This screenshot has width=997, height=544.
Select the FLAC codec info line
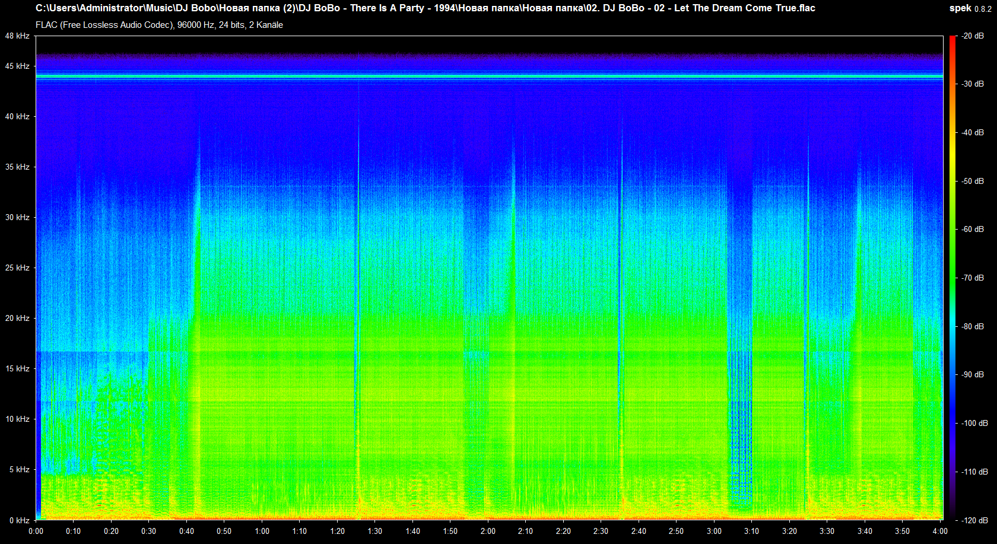pos(159,25)
